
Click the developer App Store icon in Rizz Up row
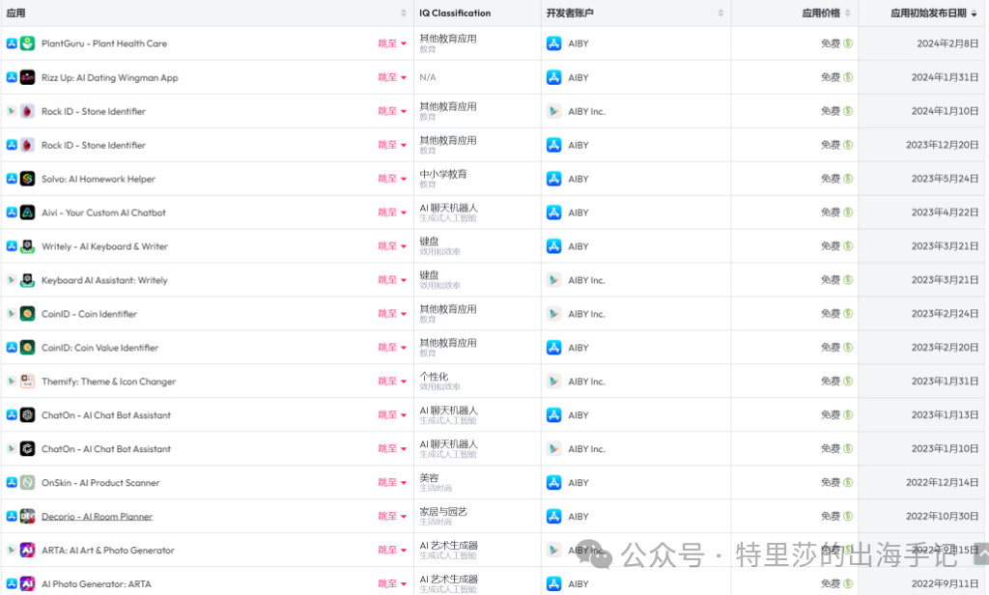click(x=553, y=77)
